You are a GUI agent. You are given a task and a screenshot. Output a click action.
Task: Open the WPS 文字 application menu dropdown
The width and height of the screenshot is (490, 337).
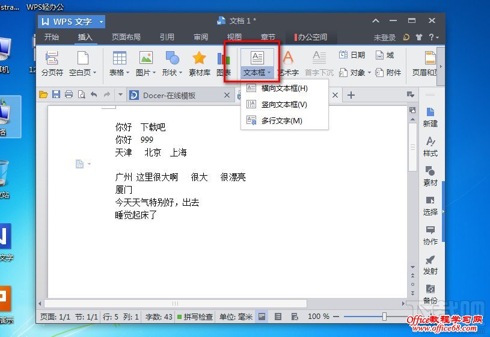pyautogui.click(x=102, y=22)
